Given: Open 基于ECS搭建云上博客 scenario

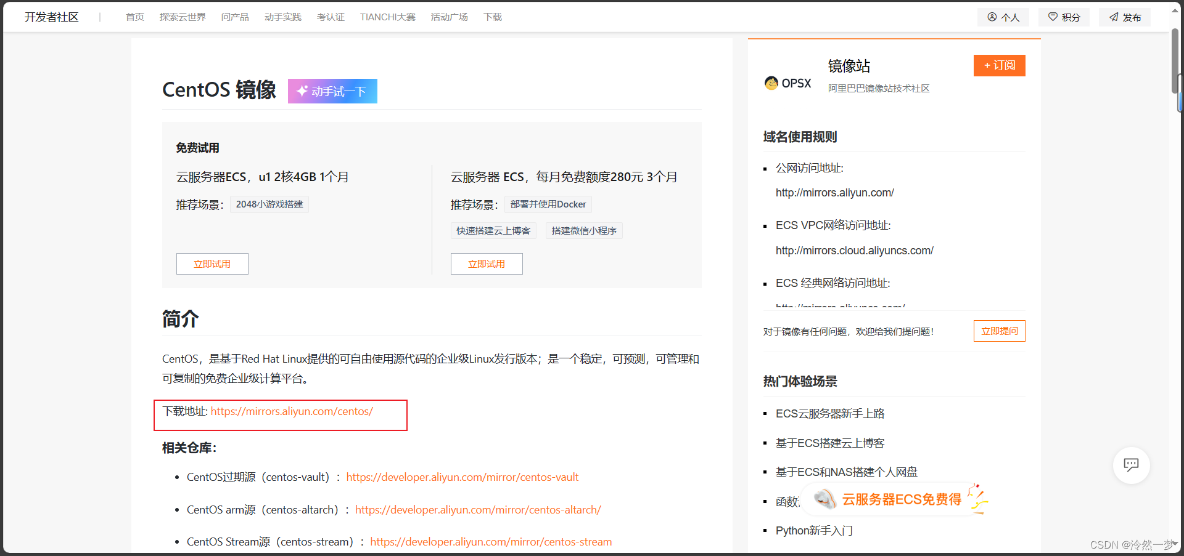Looking at the screenshot, I should 830,443.
